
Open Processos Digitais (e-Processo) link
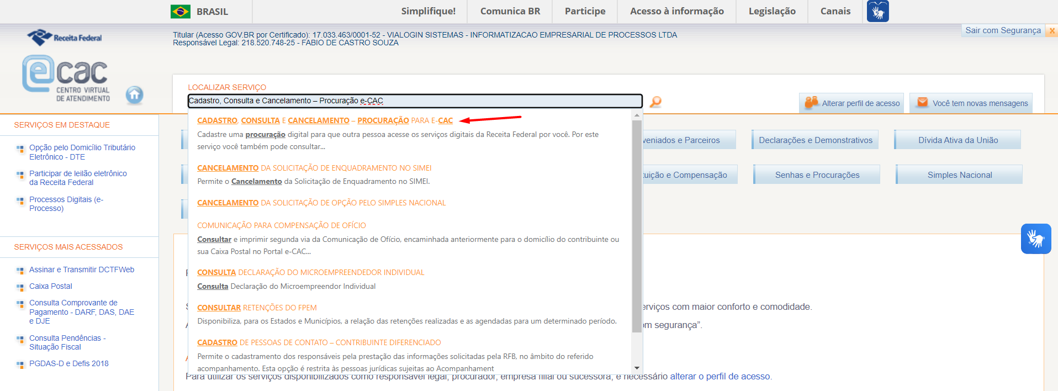(66, 204)
